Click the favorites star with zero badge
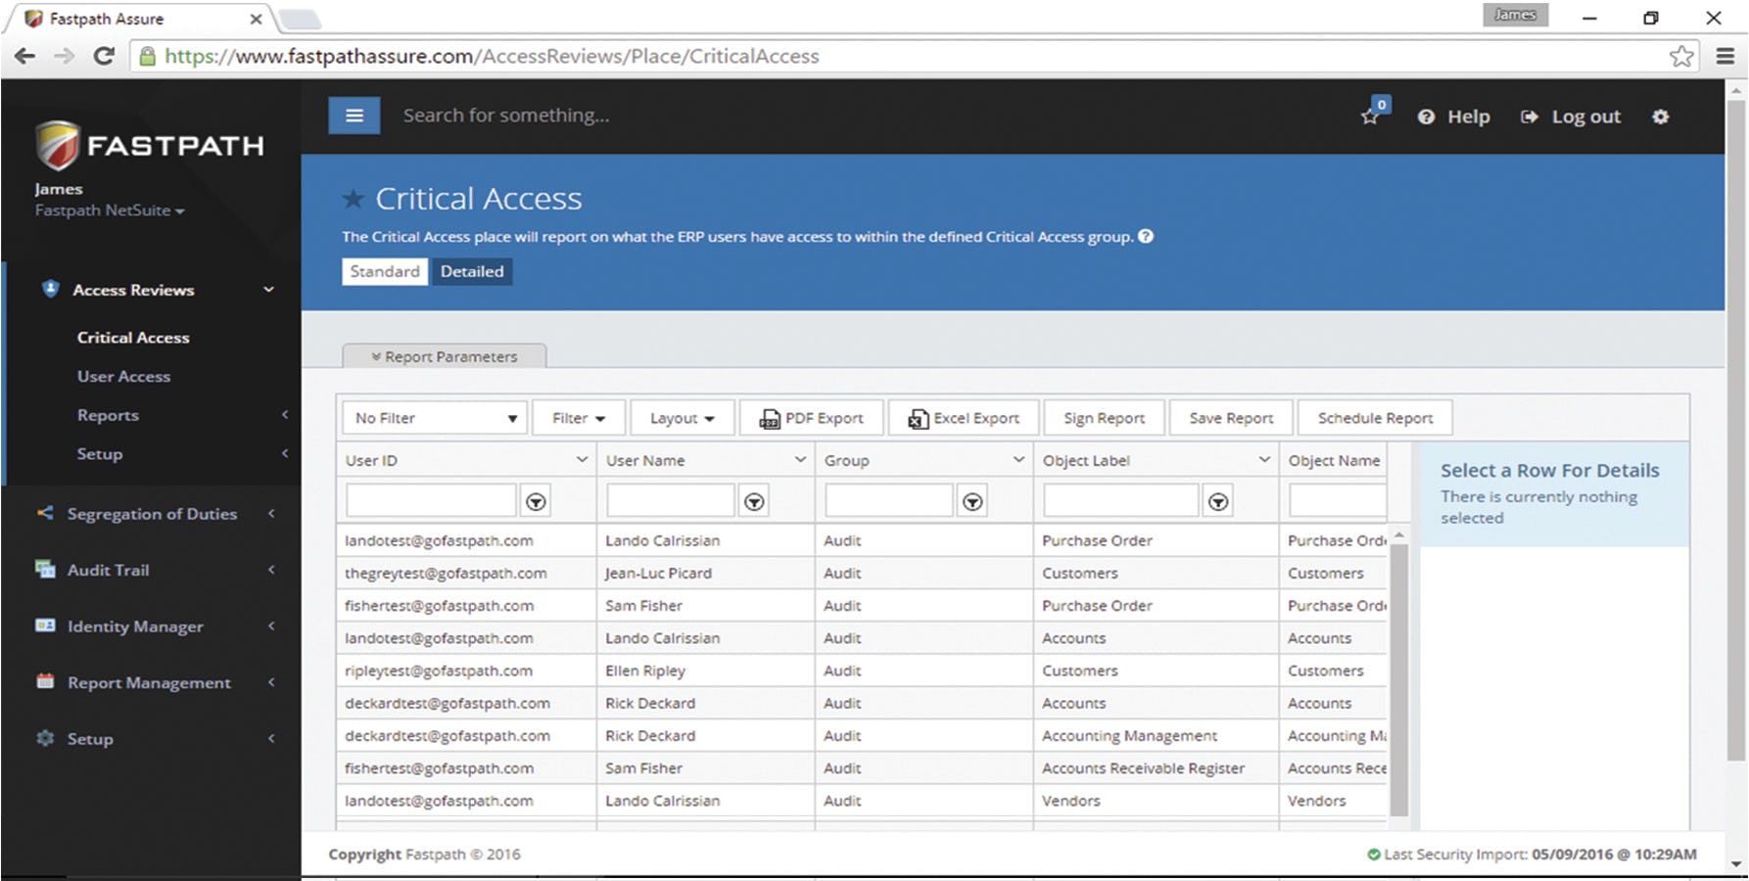 tap(1370, 117)
